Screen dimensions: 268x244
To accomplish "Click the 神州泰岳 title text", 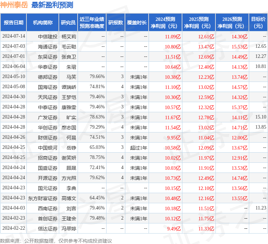I will pos(14,5).
